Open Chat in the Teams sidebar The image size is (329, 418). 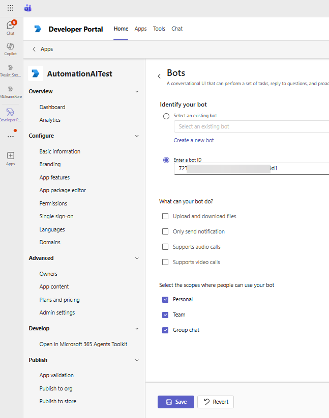pyautogui.click(x=10, y=27)
